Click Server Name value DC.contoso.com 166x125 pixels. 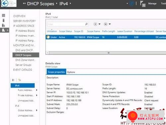(74, 89)
